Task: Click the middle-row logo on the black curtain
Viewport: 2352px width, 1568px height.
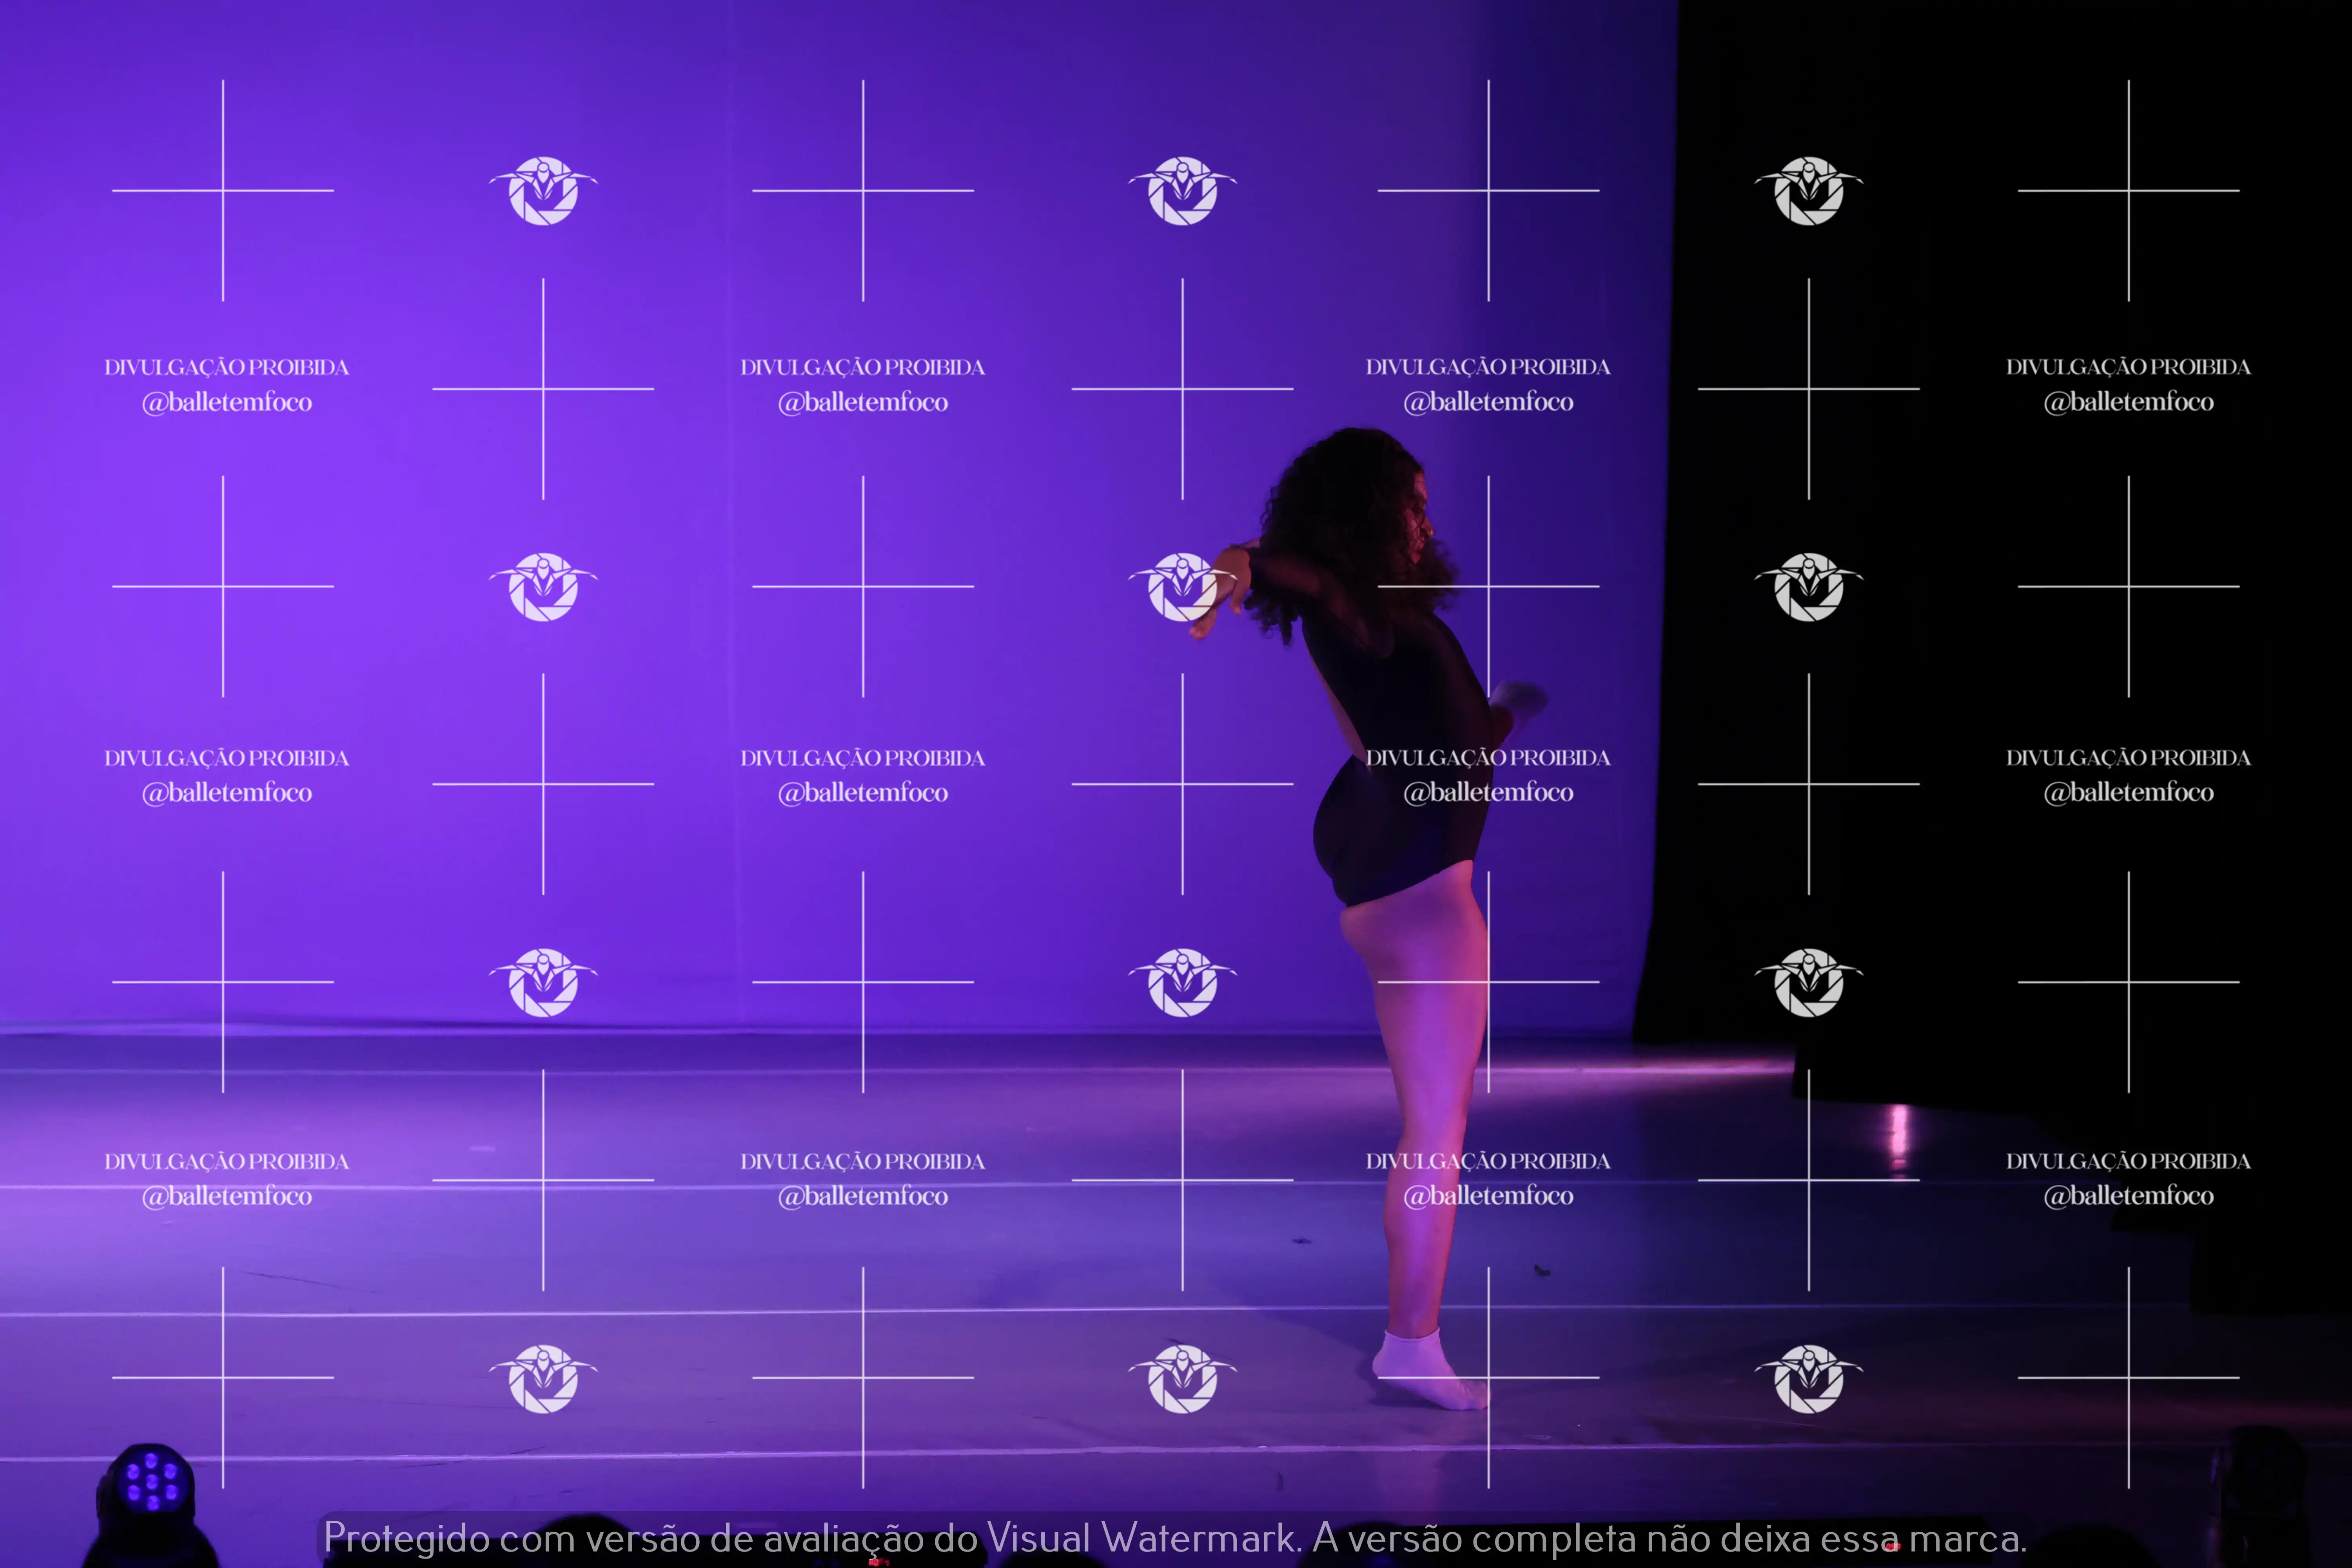Action: pyautogui.click(x=1808, y=587)
